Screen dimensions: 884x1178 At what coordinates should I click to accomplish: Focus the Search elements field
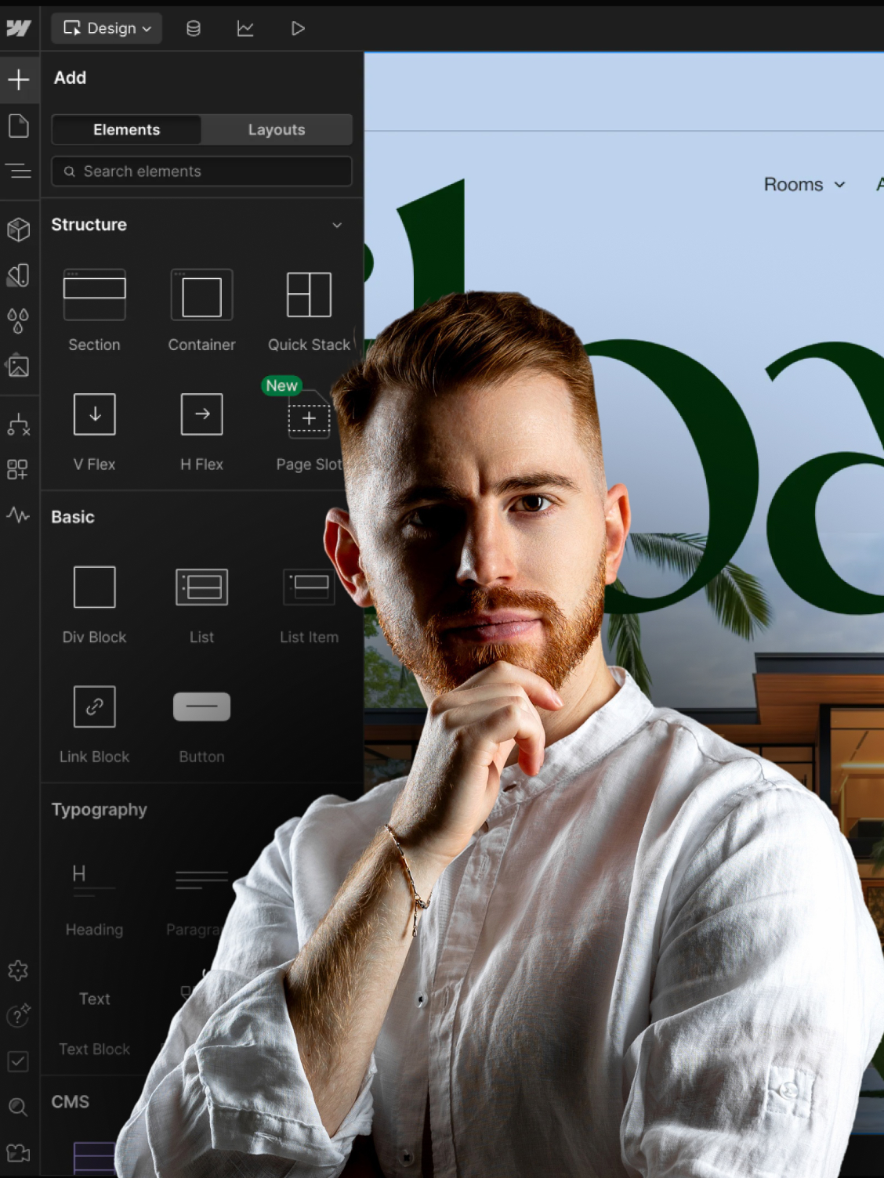202,172
